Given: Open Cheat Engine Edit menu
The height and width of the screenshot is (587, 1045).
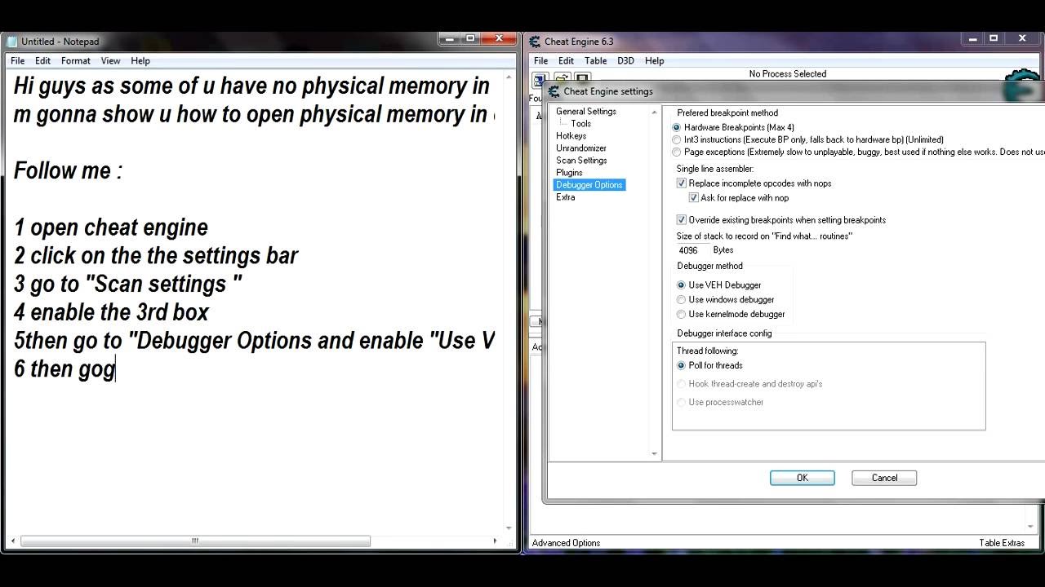Looking at the screenshot, I should [x=566, y=61].
